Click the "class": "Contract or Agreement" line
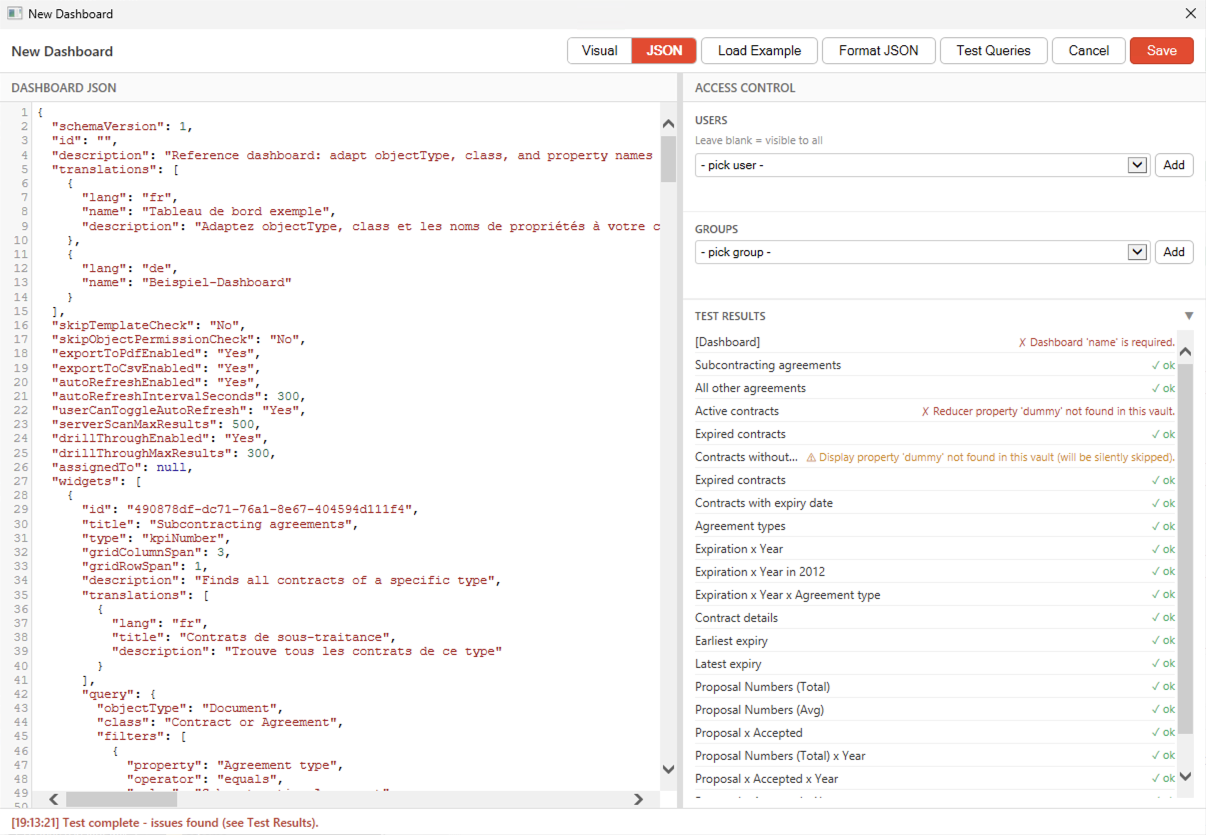 219,722
